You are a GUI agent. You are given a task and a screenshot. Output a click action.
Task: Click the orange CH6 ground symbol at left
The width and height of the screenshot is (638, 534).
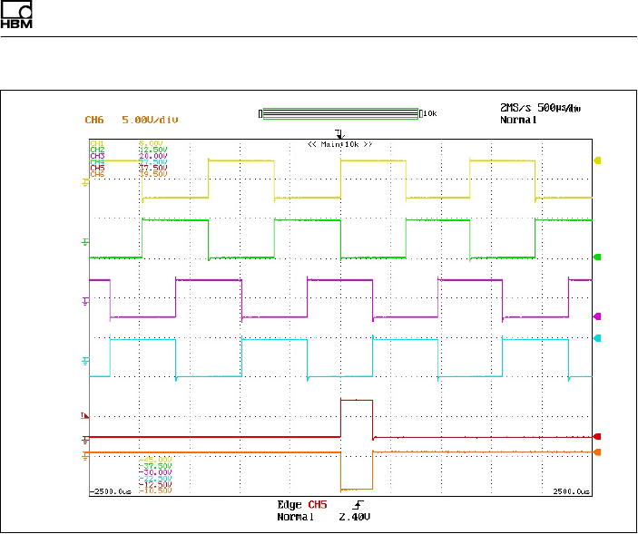coord(85,455)
